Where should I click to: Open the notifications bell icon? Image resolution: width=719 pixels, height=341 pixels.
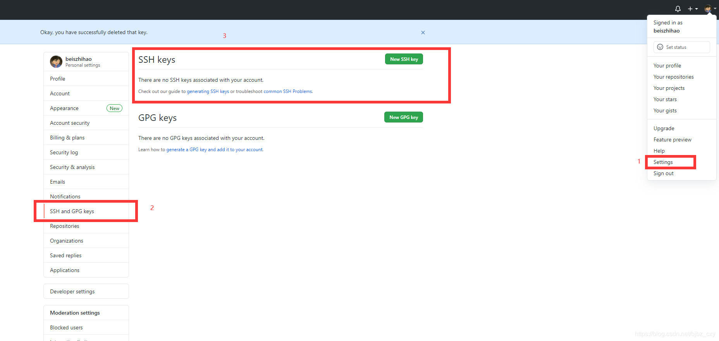click(678, 9)
